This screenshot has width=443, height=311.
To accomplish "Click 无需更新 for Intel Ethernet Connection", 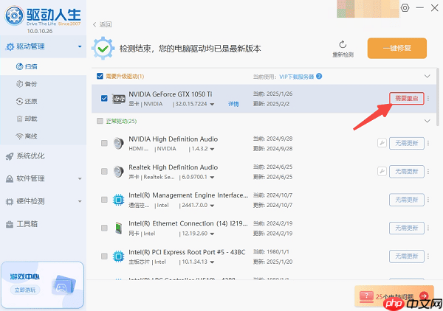I will (x=407, y=228).
